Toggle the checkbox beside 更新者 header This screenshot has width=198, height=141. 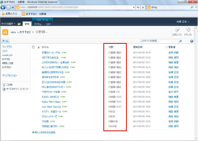[x=167, y=47]
